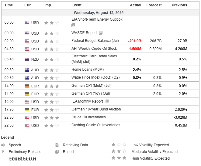Open the Wage Price Index (QoQ) event
201x166 pixels.
coord(95,77)
